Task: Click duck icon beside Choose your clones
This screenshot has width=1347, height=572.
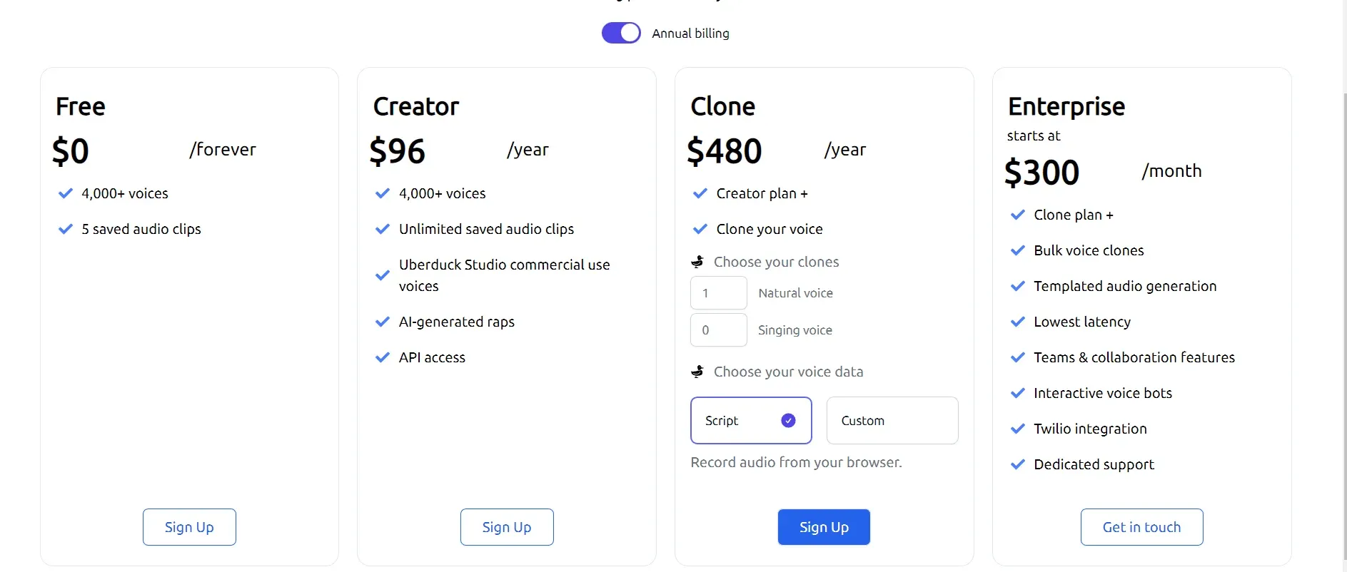Action: coord(697,262)
